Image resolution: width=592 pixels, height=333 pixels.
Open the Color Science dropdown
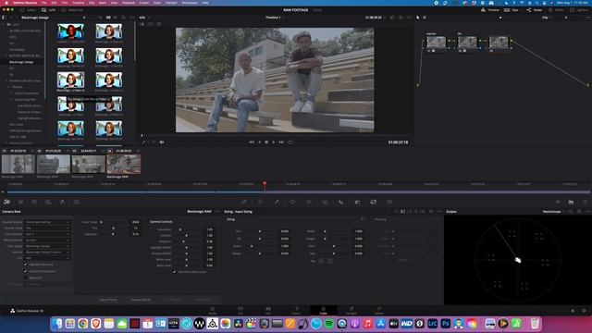point(47,234)
